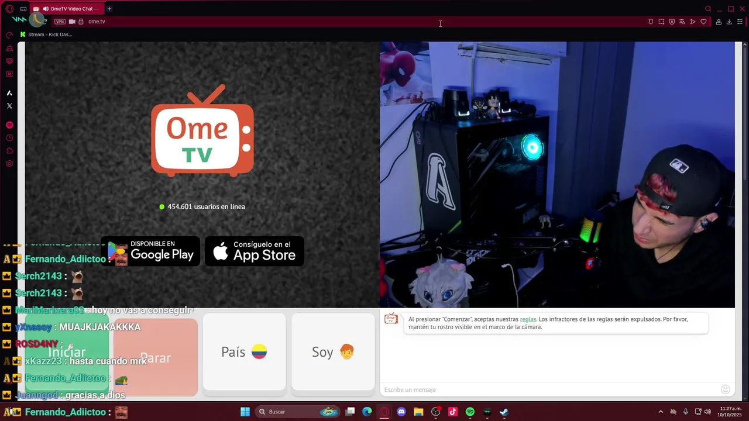Viewport: 749px width, 421px height.
Task: Open the Stream - Kick Dashboard bookmark
Action: (46, 34)
